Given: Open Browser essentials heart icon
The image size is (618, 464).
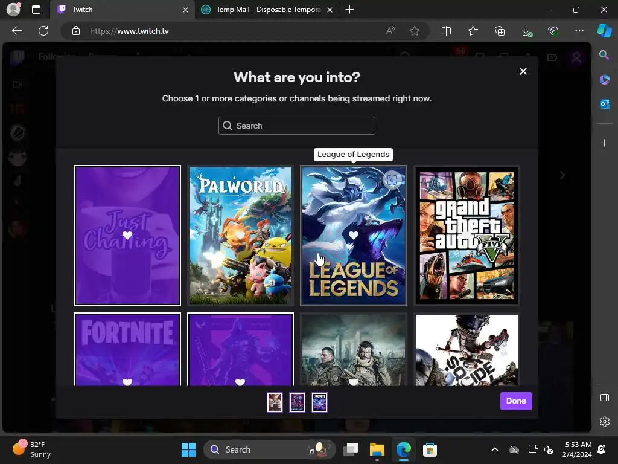Looking at the screenshot, I should 553,31.
